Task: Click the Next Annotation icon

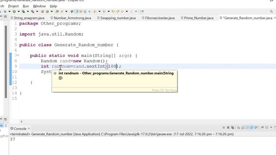Action: (x=95, y=12)
